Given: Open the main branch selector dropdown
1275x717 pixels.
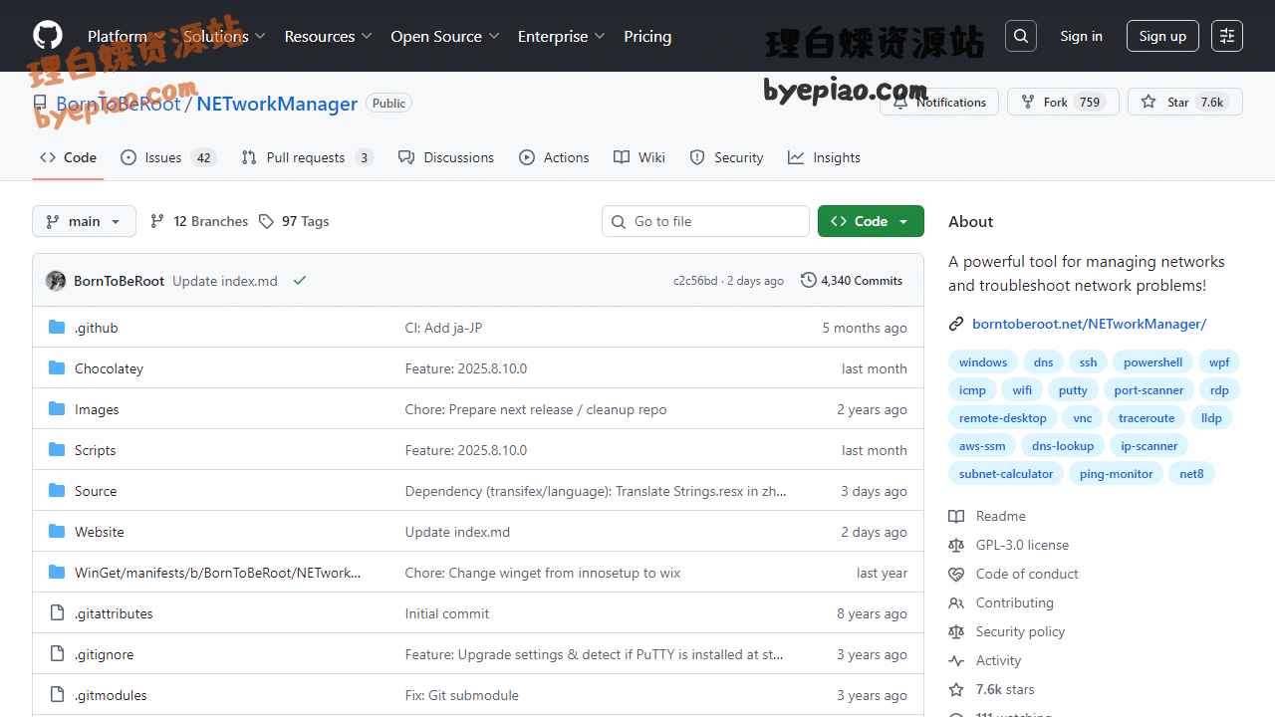Looking at the screenshot, I should coord(84,221).
